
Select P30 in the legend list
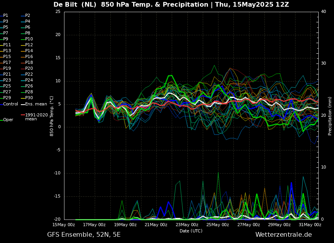[x=29, y=98]
